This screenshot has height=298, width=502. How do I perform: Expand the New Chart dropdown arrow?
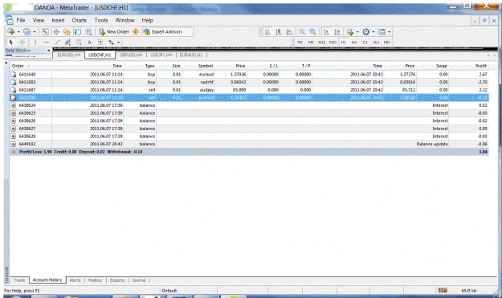coord(18,32)
